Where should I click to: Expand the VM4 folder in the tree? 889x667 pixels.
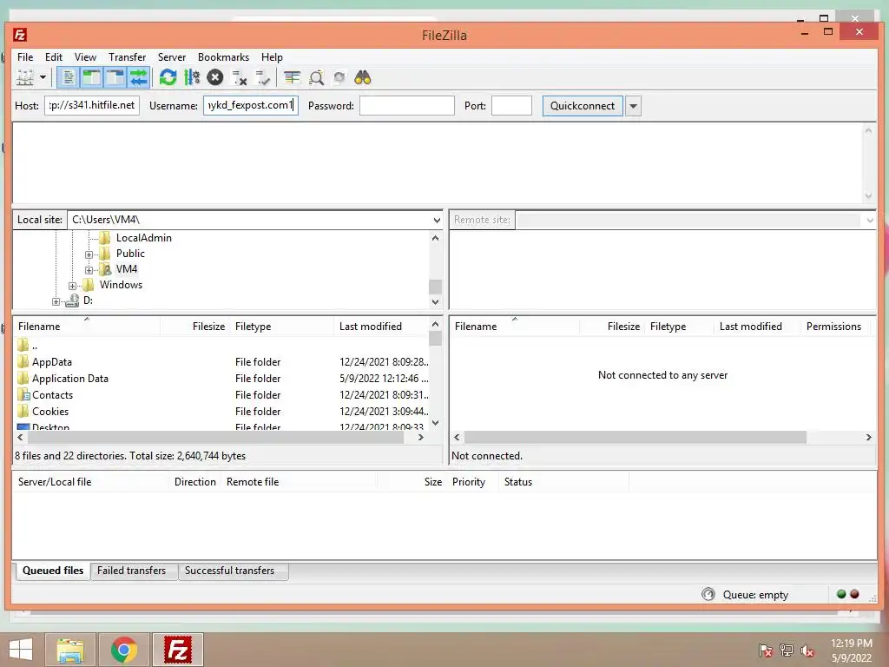click(89, 271)
